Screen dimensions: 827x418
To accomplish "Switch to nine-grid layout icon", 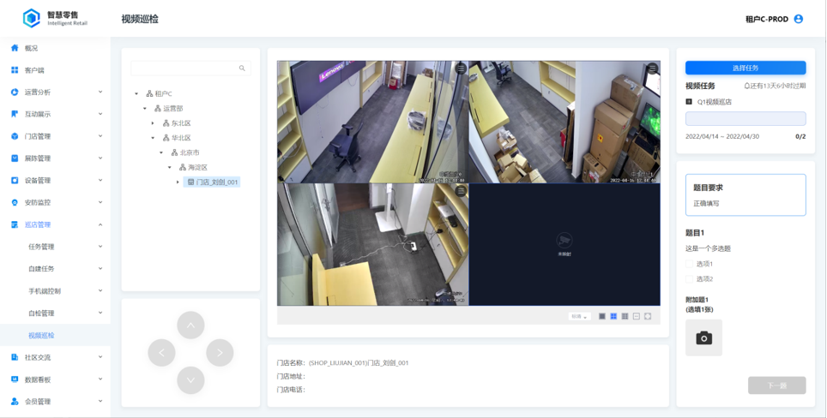I will coord(625,316).
